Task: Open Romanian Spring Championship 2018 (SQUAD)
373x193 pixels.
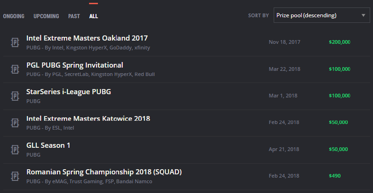Action: point(104,172)
